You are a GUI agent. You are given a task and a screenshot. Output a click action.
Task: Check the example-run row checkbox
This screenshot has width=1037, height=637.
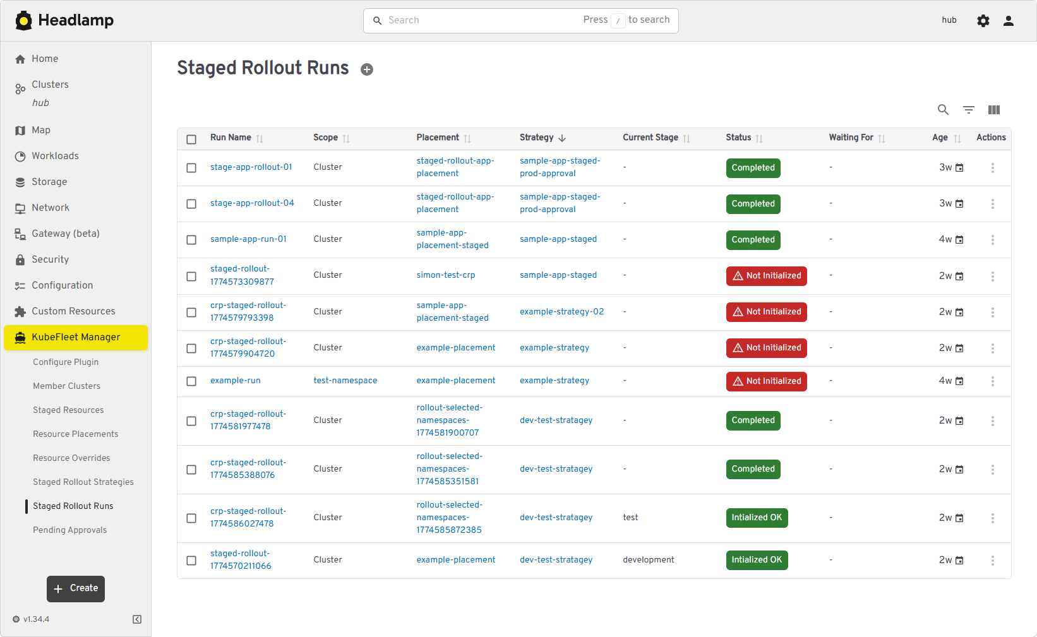point(191,381)
